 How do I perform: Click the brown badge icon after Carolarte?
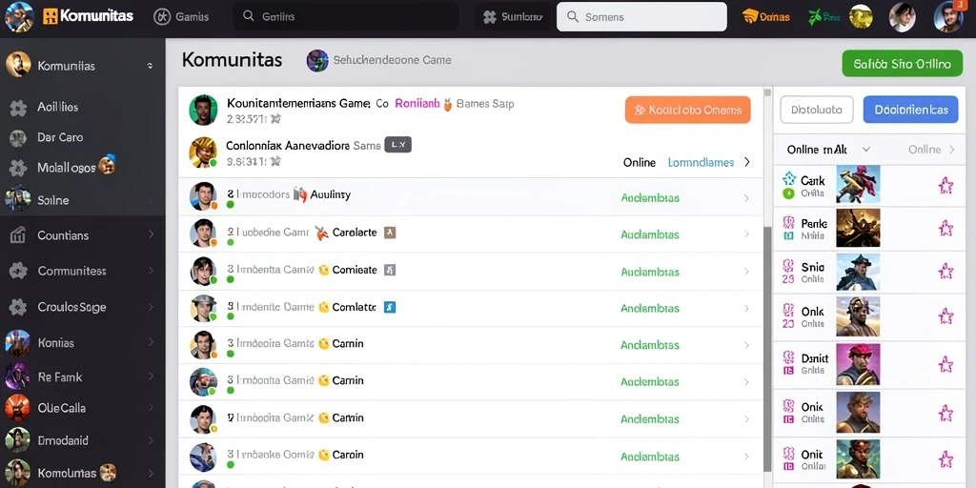point(390,233)
